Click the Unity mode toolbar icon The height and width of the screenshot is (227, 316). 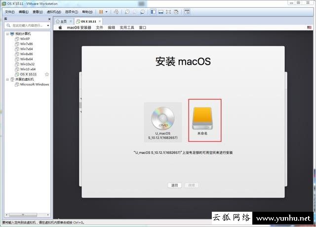[176, 12]
